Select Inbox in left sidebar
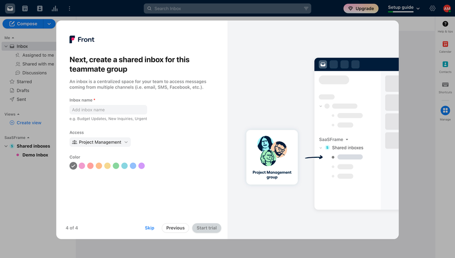 [29, 46]
